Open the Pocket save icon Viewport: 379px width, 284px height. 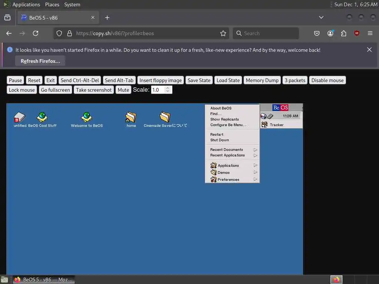[317, 33]
